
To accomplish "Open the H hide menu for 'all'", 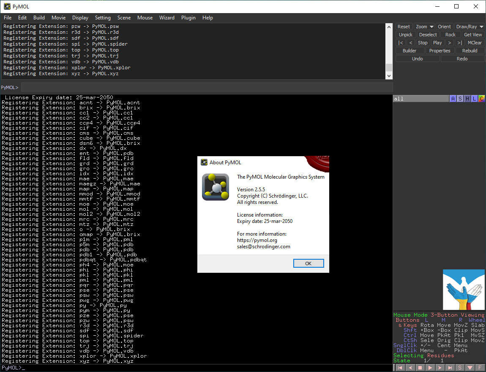I will click(x=467, y=99).
